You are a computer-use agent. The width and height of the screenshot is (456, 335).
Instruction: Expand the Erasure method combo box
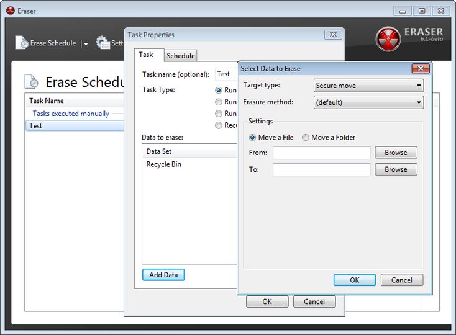(x=368, y=102)
